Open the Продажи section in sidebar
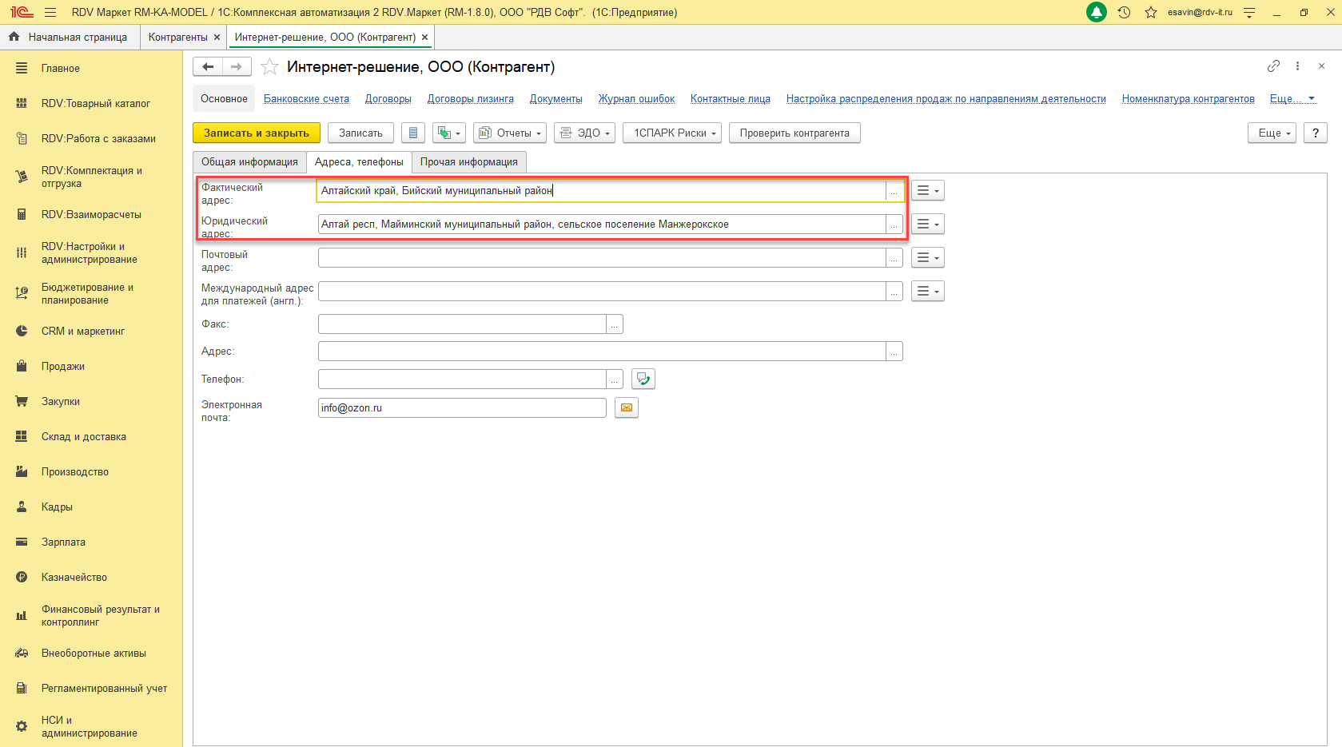 coord(63,367)
